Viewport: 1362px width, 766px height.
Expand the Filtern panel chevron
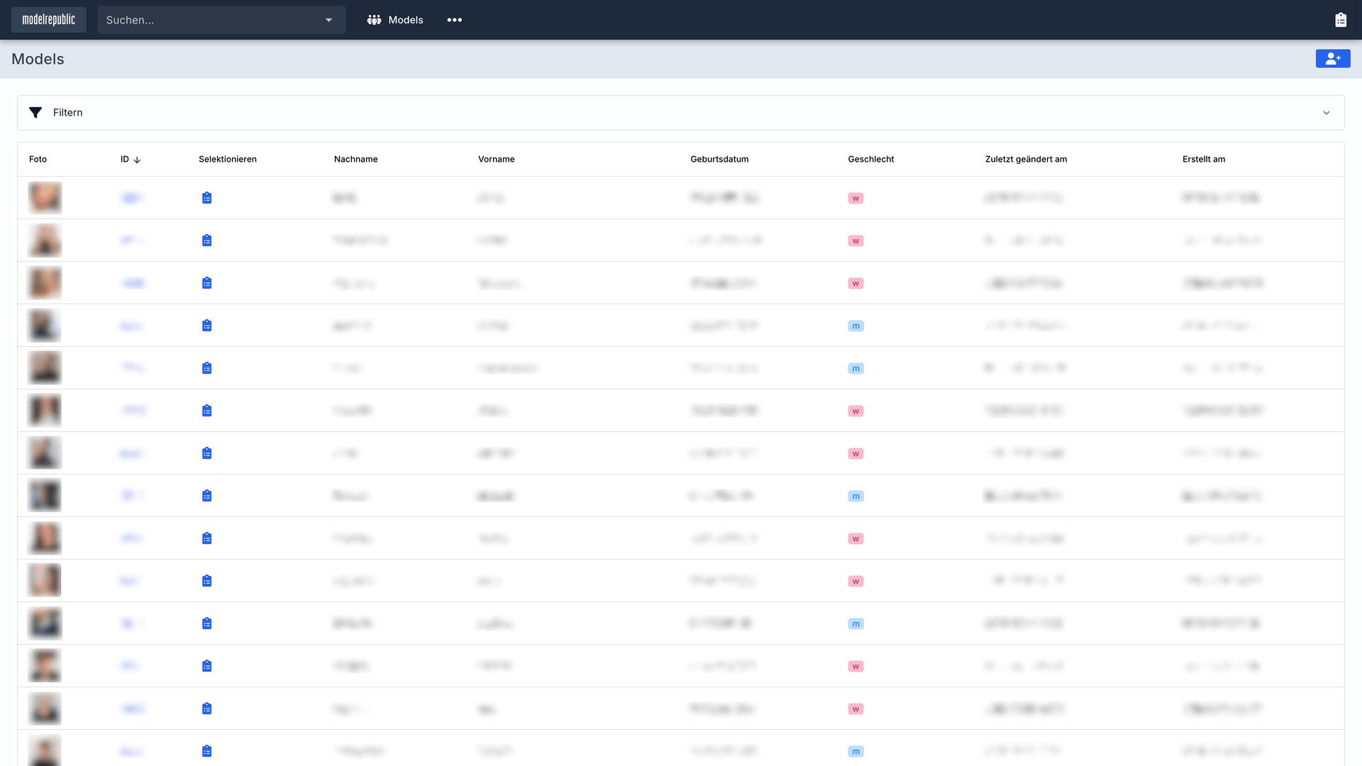[1326, 113]
